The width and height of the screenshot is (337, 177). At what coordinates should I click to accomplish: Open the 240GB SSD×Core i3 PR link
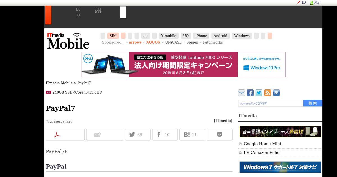[78, 92]
